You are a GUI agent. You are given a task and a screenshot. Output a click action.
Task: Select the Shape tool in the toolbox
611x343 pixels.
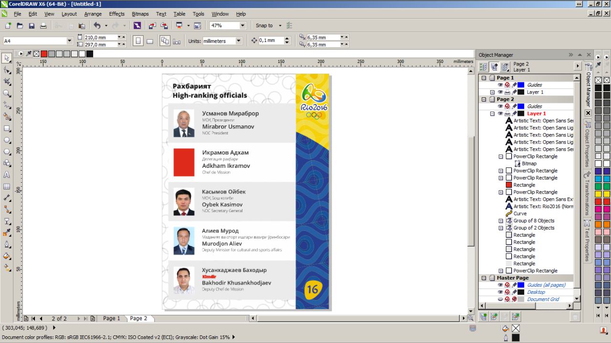(7, 70)
